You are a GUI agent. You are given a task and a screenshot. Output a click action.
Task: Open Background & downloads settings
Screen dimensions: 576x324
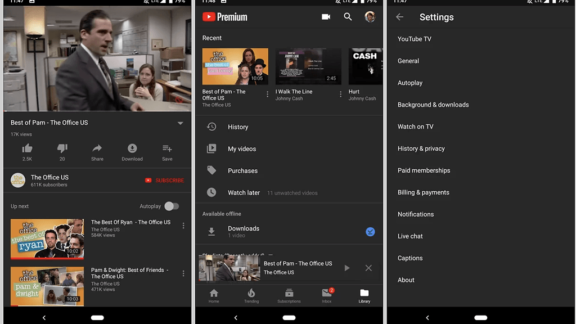click(433, 105)
